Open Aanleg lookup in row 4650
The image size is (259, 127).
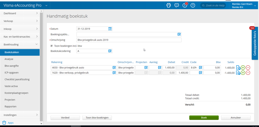[159, 67]
